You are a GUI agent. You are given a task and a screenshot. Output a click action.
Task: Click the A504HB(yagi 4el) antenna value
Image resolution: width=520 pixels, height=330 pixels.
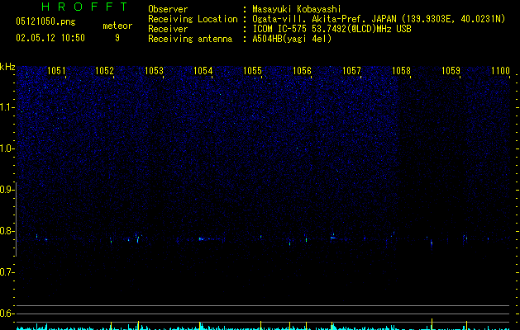[x=292, y=39]
